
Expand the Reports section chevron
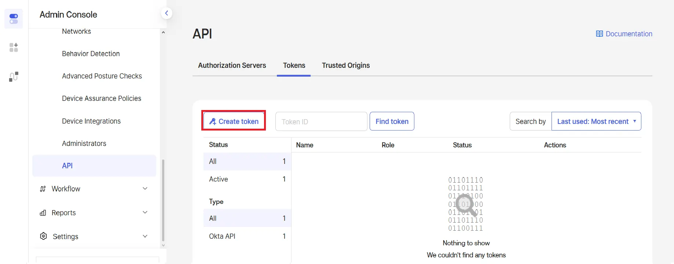[x=145, y=212]
